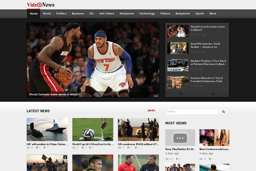The image size is (256, 171).
Task: Open 'Most Controversial Lea..' most viewed title
Action: tap(214, 149)
